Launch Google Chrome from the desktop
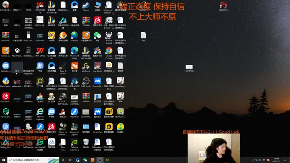 point(109,52)
